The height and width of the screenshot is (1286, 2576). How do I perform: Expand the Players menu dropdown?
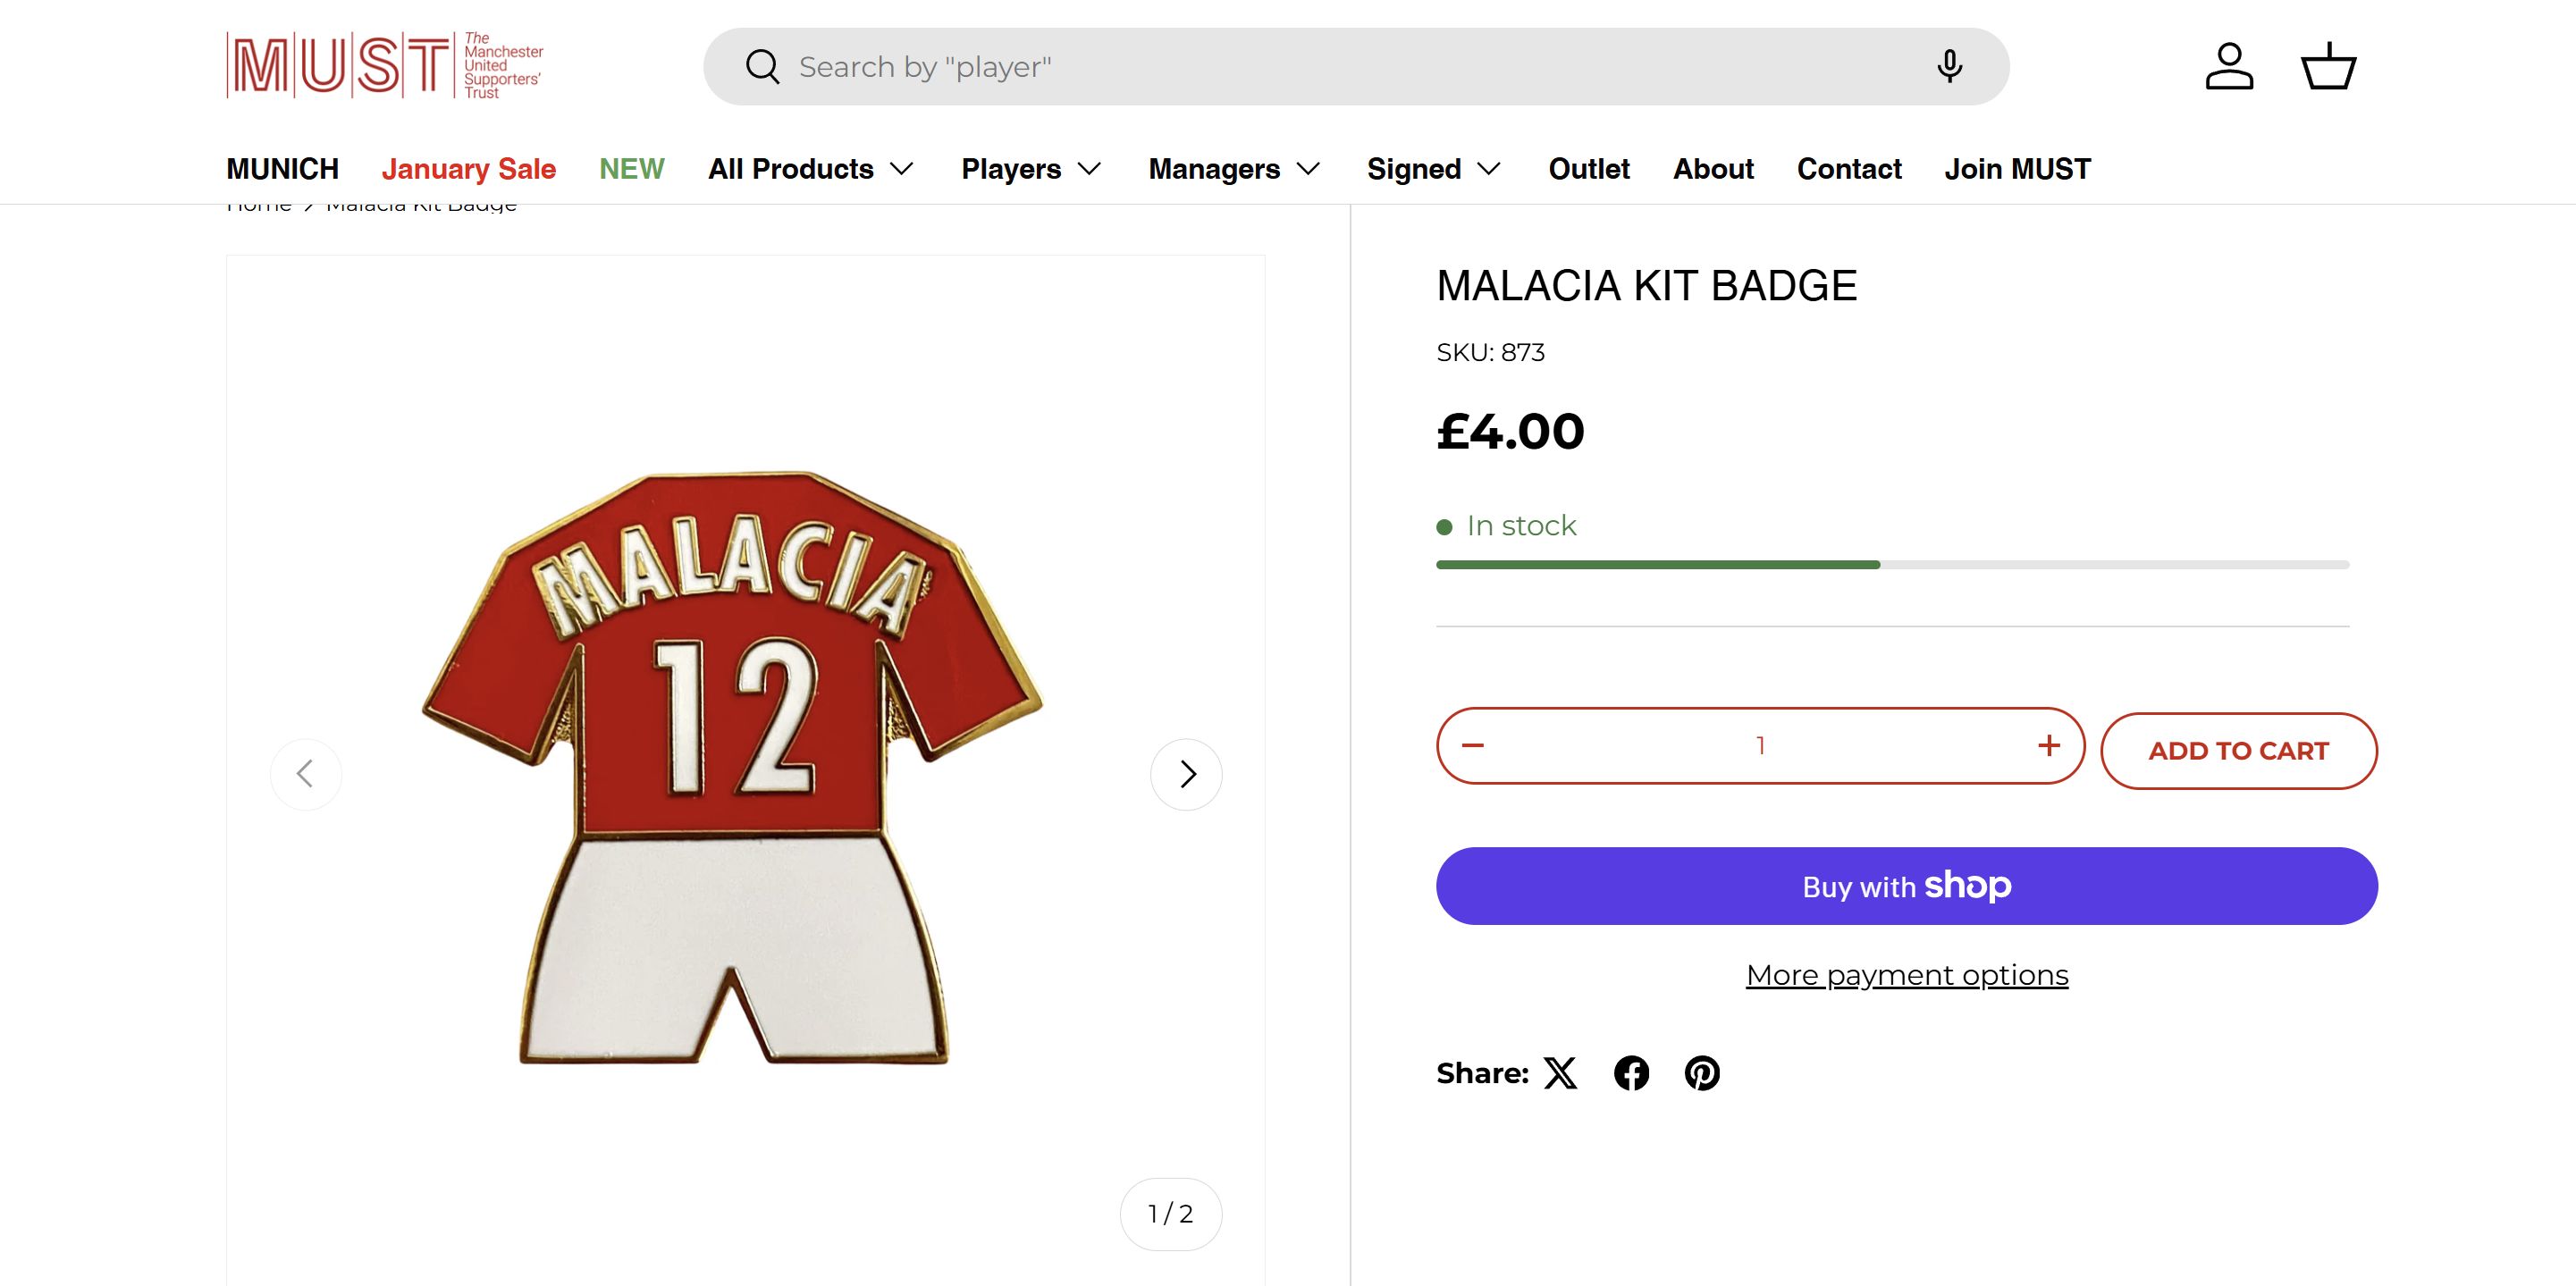pos(1031,169)
